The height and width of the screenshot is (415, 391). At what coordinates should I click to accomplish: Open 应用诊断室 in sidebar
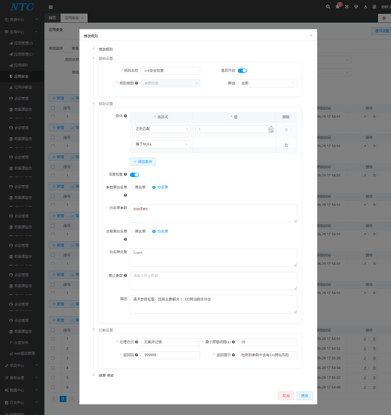click(22, 87)
